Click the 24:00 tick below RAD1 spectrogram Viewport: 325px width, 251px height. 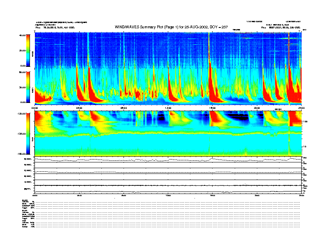301,108
